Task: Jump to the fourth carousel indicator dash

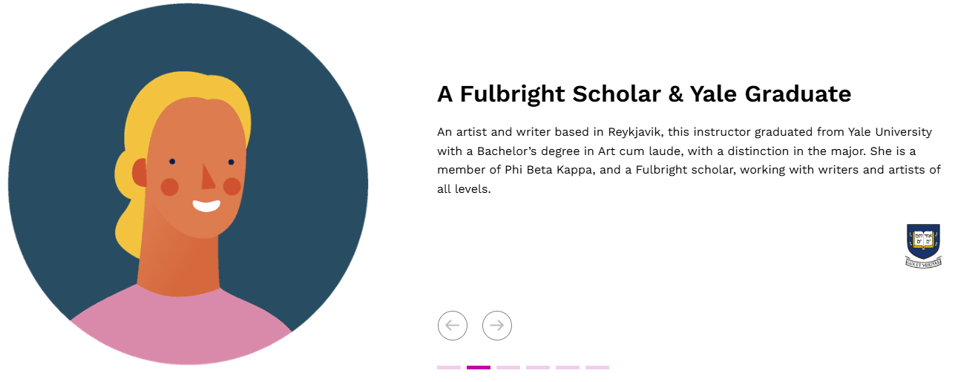Action: (538, 367)
